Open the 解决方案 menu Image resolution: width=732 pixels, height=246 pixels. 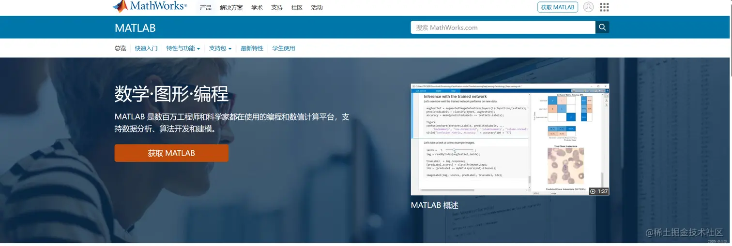coord(231,8)
